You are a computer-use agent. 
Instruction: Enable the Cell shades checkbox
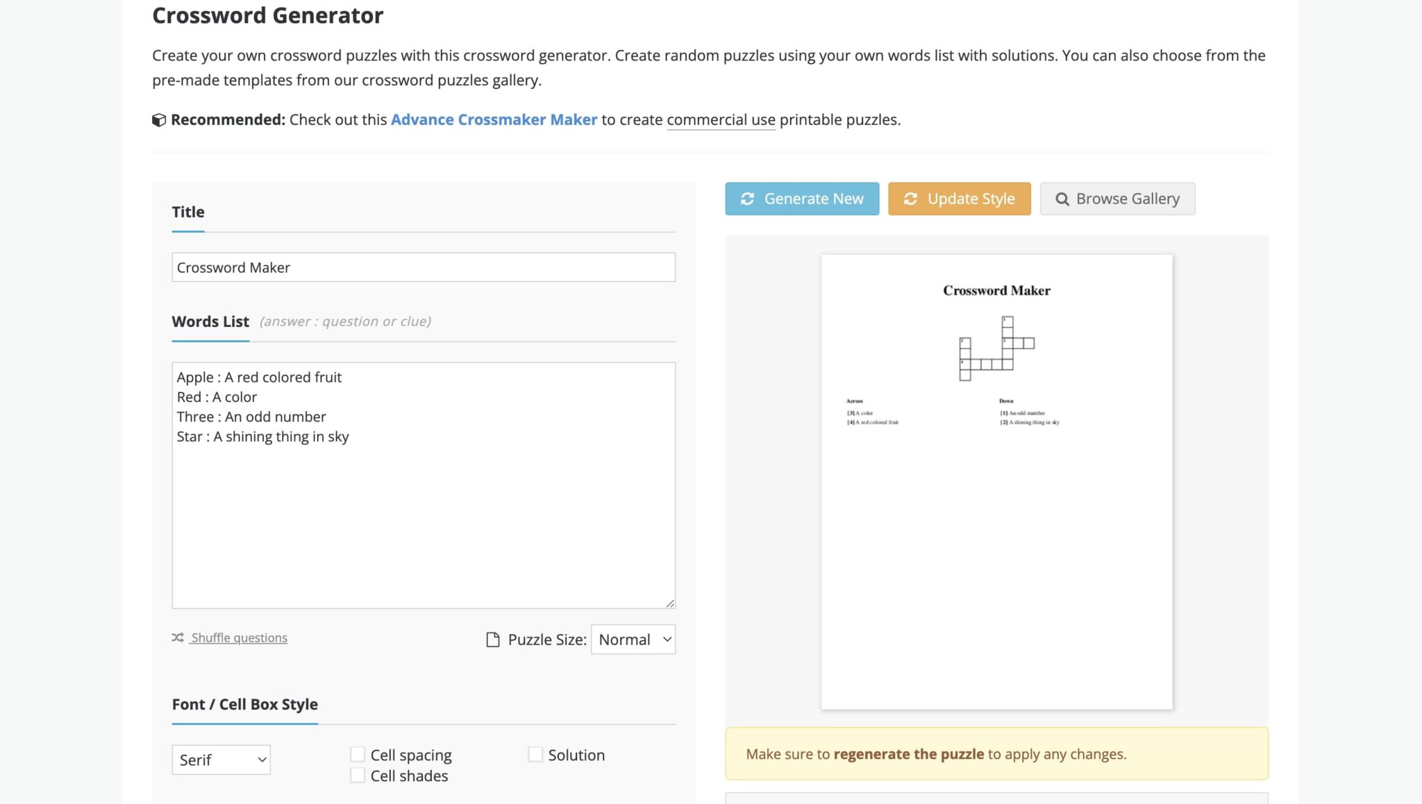[x=358, y=776]
